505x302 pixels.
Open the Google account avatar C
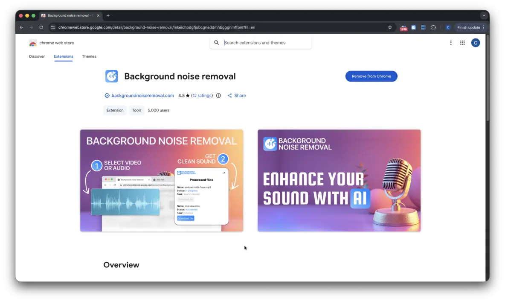coord(476,43)
